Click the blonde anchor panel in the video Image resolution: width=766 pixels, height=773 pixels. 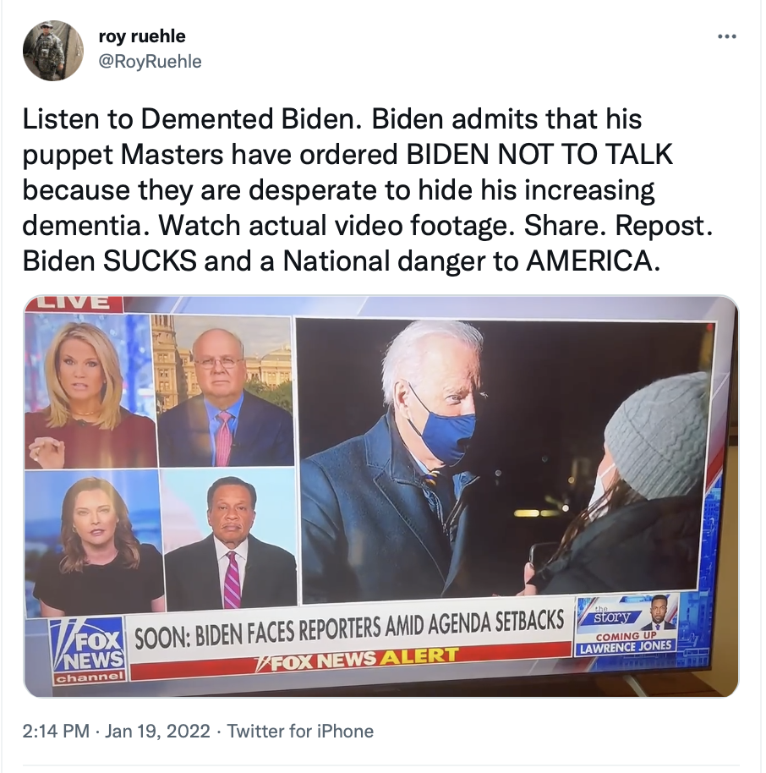(x=90, y=391)
